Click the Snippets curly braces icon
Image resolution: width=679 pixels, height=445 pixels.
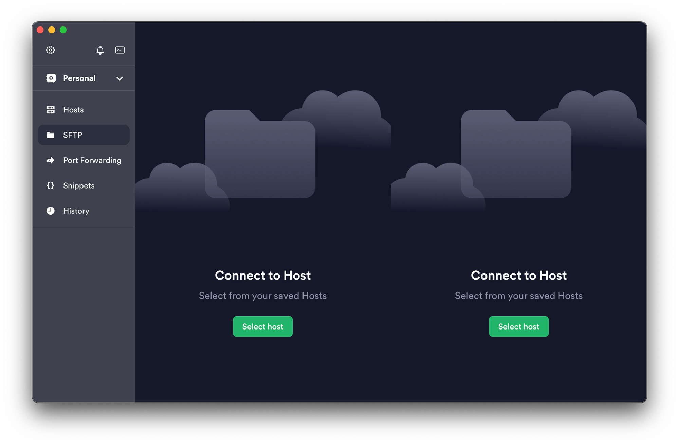(51, 185)
